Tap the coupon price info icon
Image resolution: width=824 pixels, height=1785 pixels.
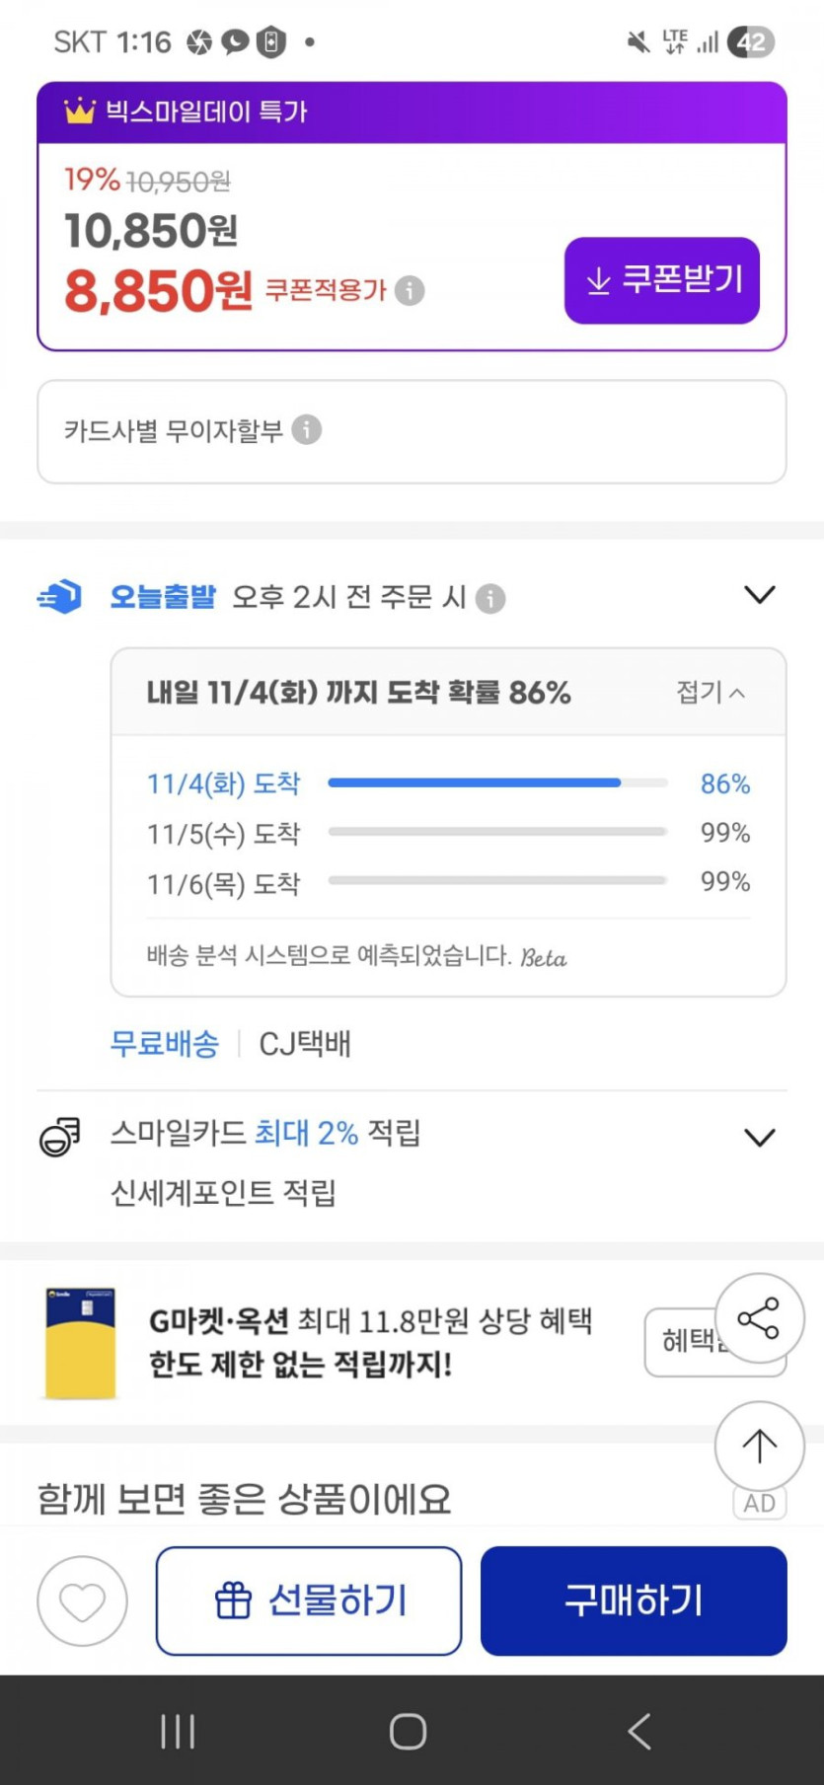pyautogui.click(x=410, y=291)
